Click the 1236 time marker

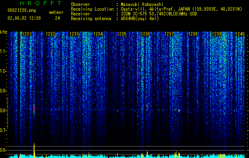click(145, 34)
